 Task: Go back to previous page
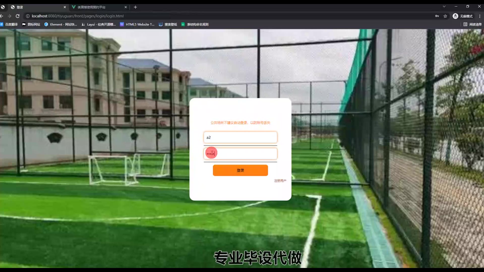click(2, 16)
